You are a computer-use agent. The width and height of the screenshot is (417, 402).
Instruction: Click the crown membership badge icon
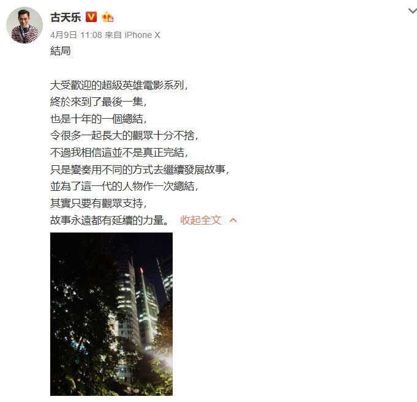coord(107,17)
